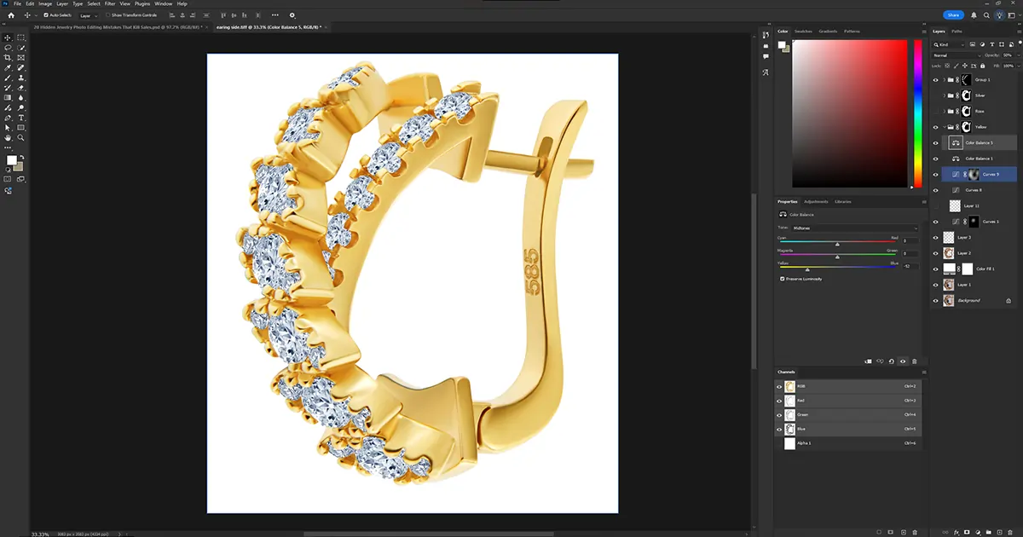Click the blue Share button
1023x537 pixels.
coord(953,15)
